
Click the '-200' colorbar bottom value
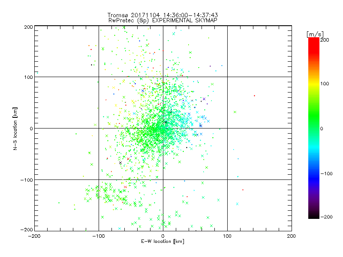coord(326,217)
